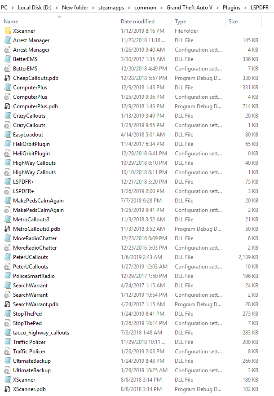Image resolution: width=274 pixels, height=396 pixels.
Task: Select the MakePedsCalmAgain DLL file icon
Action: (8, 201)
